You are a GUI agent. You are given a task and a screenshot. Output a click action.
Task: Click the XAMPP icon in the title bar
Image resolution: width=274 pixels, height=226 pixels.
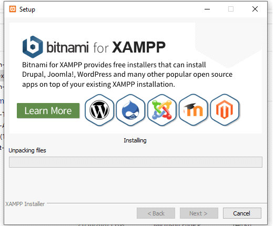(13, 9)
